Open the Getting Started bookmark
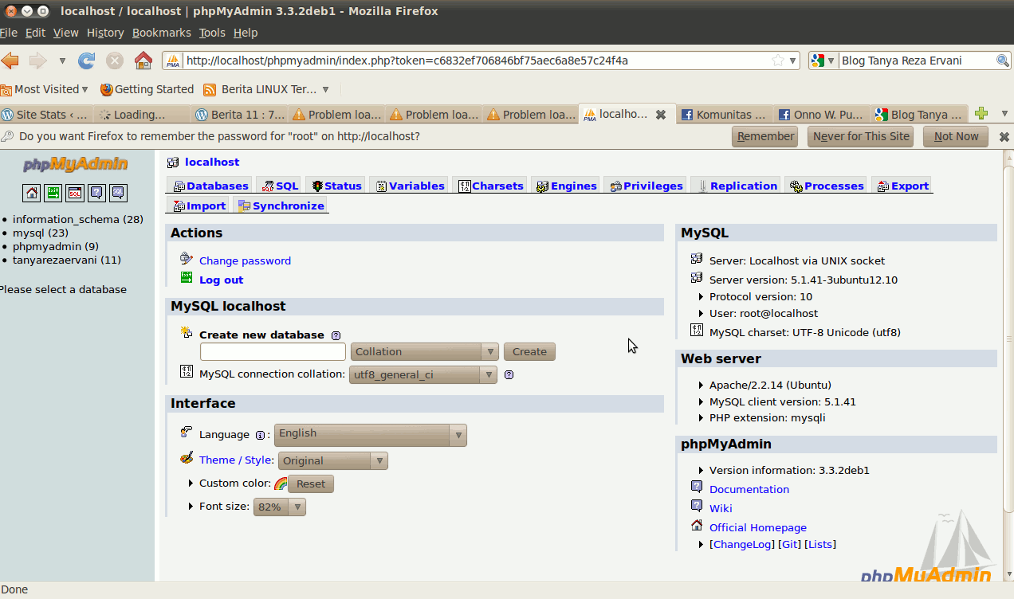Screen dimensions: 1014x599 (147, 89)
